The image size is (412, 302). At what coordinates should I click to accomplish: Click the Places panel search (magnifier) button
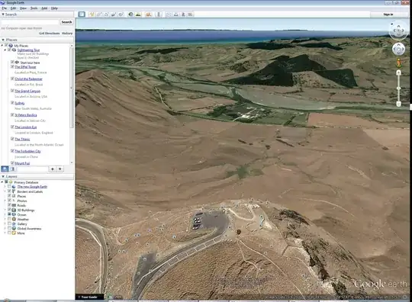[x=5, y=169]
